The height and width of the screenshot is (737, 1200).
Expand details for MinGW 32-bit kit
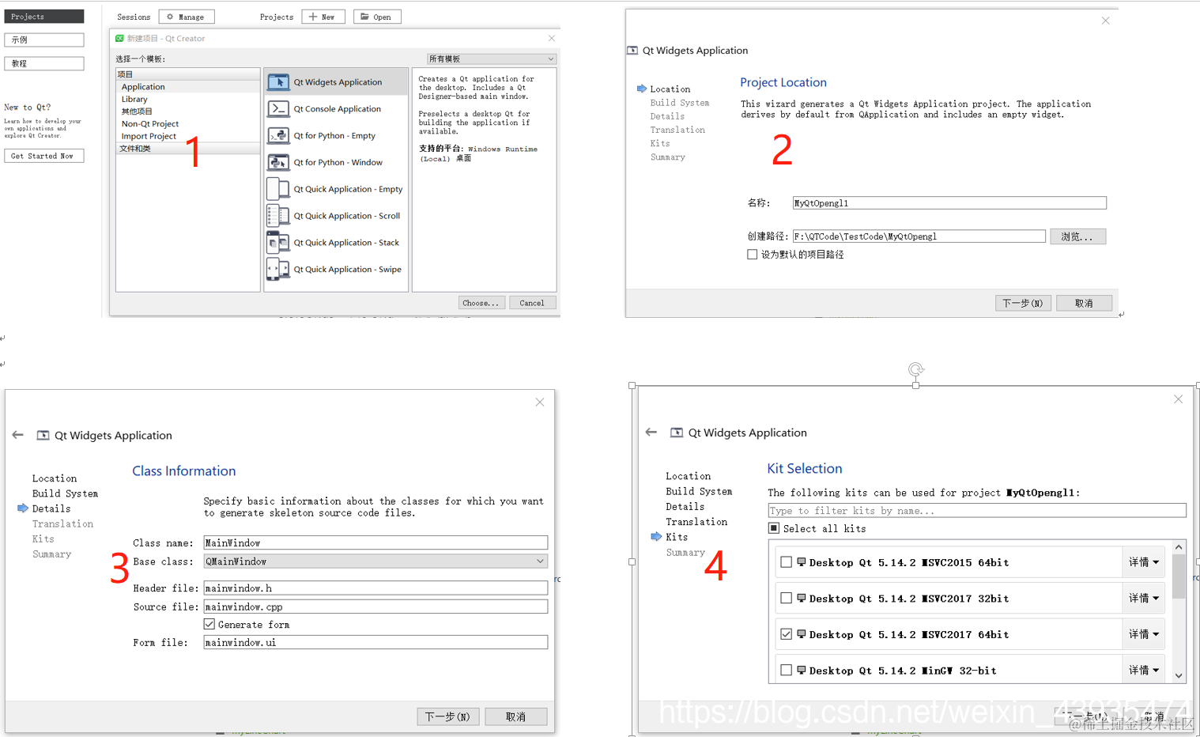1143,671
